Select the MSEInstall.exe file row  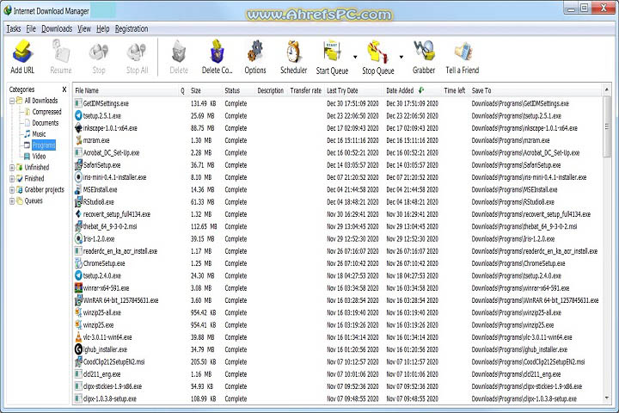337,189
